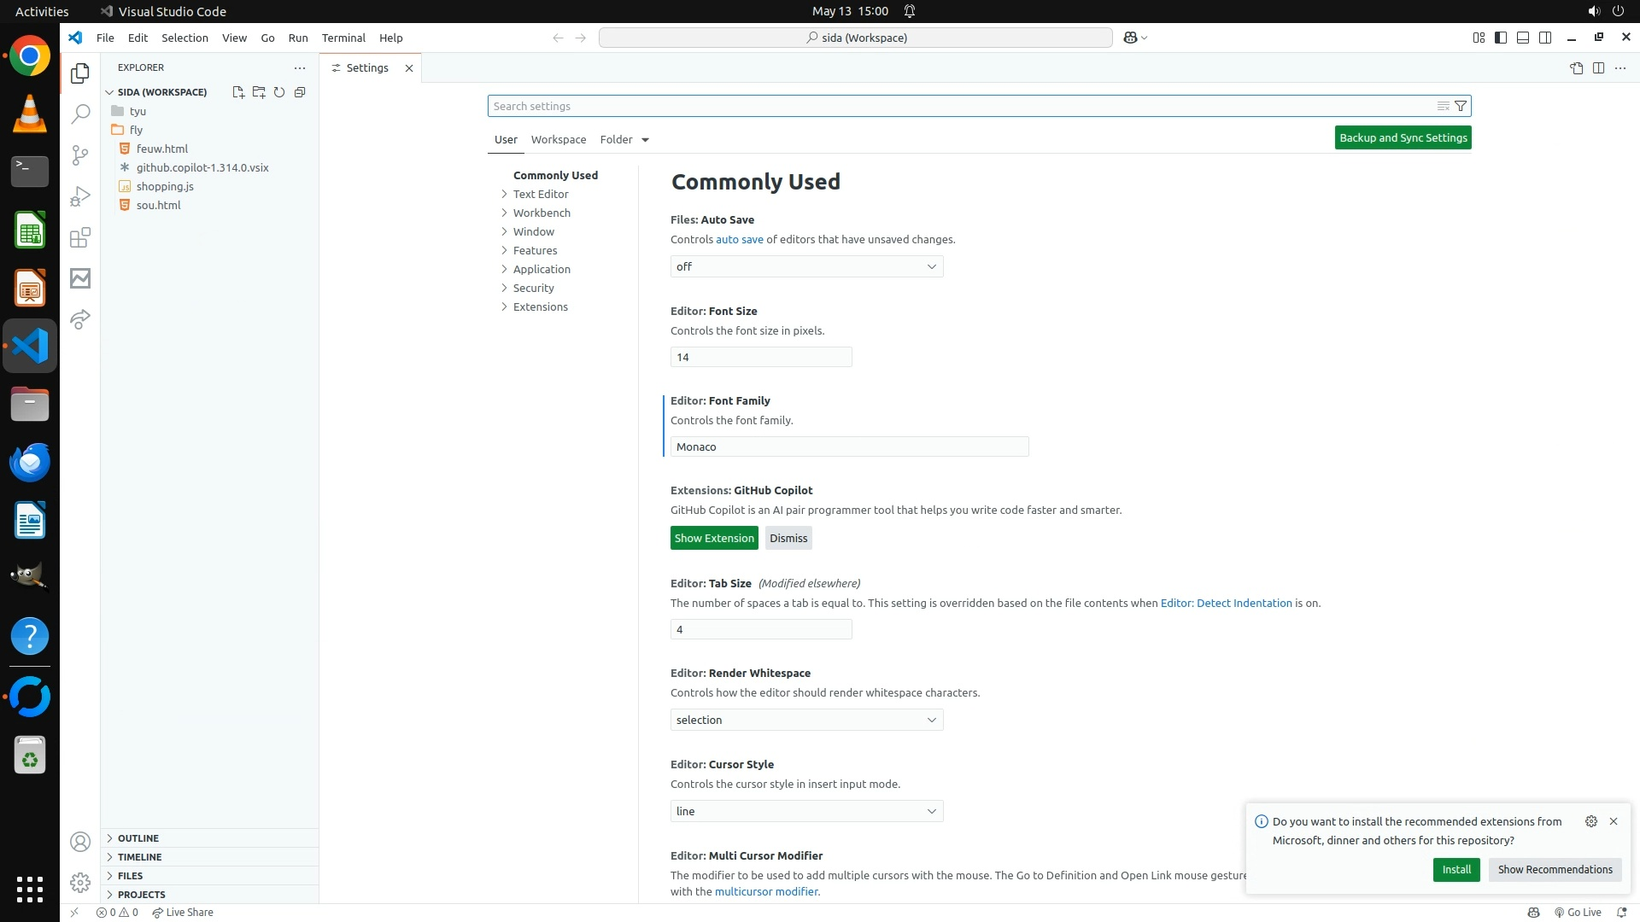Collapse all folders in Explorer

click(x=300, y=92)
